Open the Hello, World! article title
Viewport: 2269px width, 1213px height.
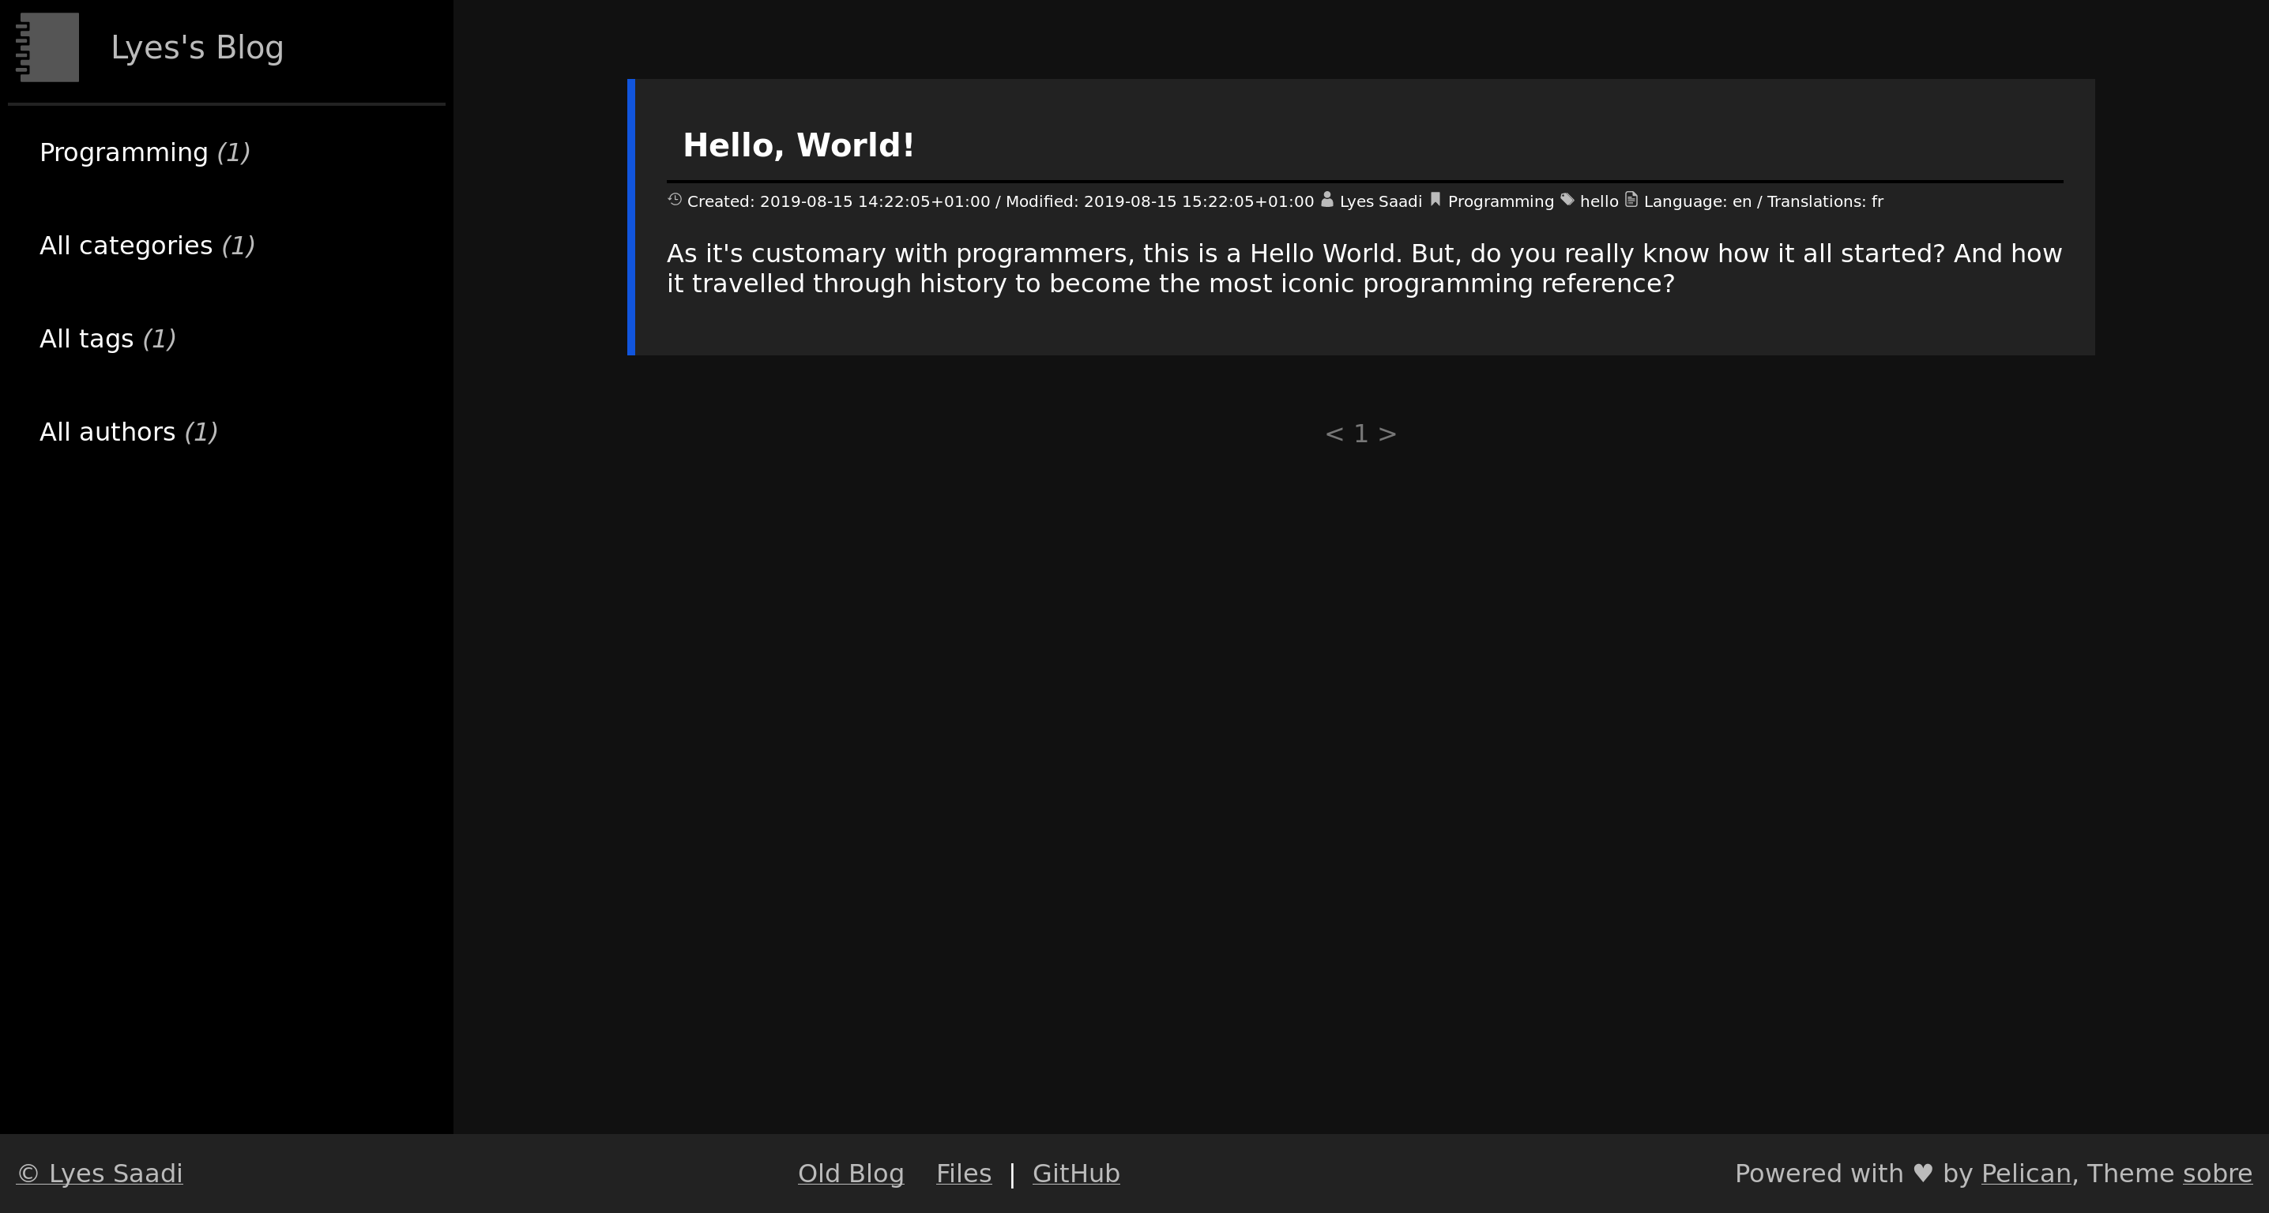[798, 145]
